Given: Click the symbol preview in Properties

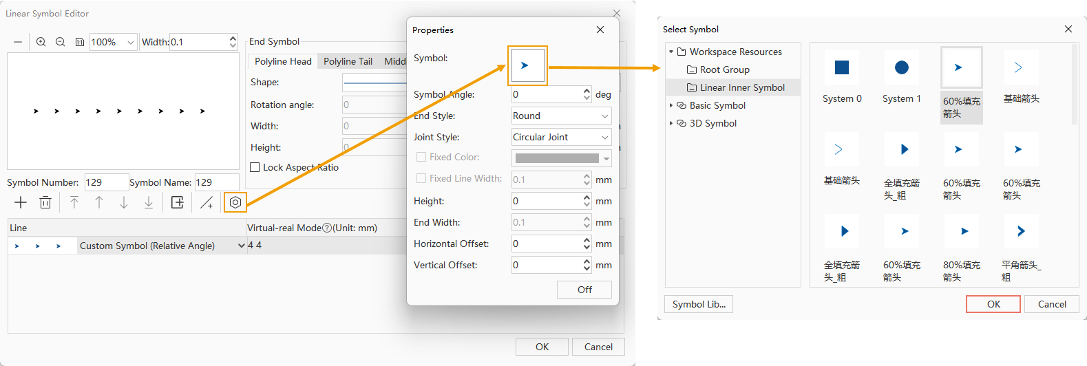Looking at the screenshot, I should click(x=527, y=65).
